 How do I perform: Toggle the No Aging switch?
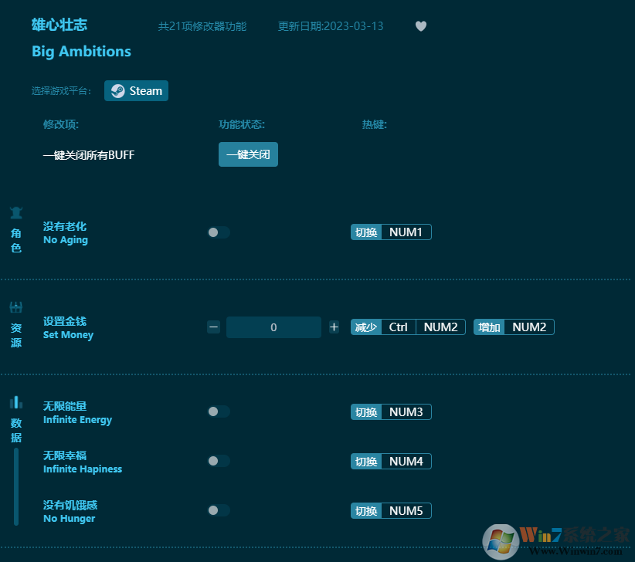pyautogui.click(x=219, y=232)
